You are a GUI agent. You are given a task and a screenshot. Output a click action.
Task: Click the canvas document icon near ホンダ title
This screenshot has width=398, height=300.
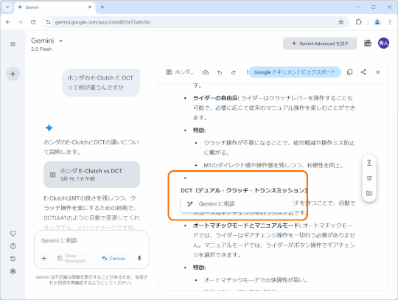pos(169,72)
